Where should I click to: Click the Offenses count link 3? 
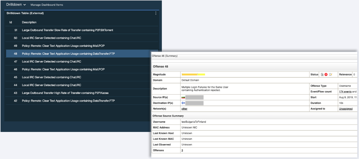coord(182,150)
